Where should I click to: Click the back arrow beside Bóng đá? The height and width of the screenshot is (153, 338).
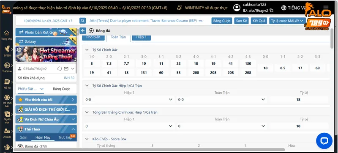click(83, 30)
